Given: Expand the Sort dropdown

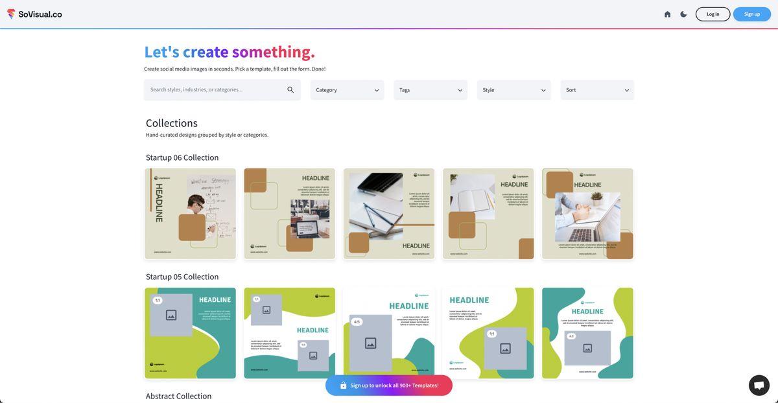Looking at the screenshot, I should [x=597, y=90].
